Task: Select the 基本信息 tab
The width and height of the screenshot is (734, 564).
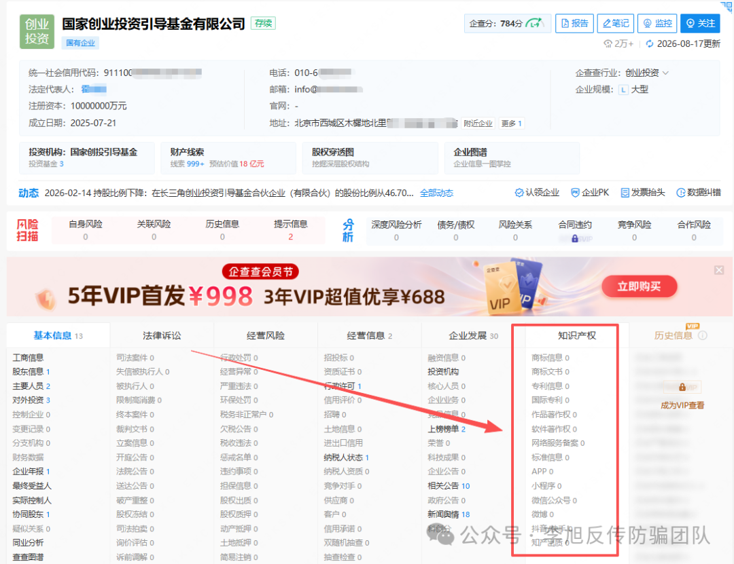Action: click(58, 335)
